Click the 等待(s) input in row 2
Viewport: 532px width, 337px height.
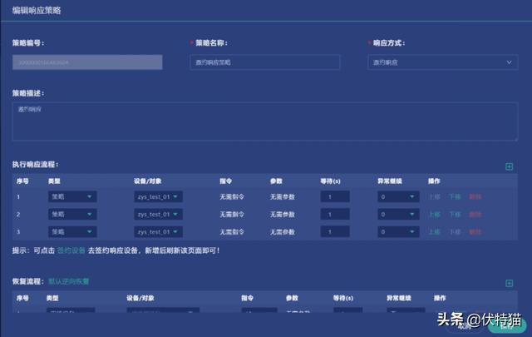(x=335, y=215)
